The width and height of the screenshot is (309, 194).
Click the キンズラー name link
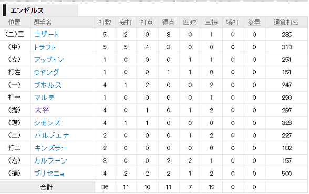click(51, 148)
